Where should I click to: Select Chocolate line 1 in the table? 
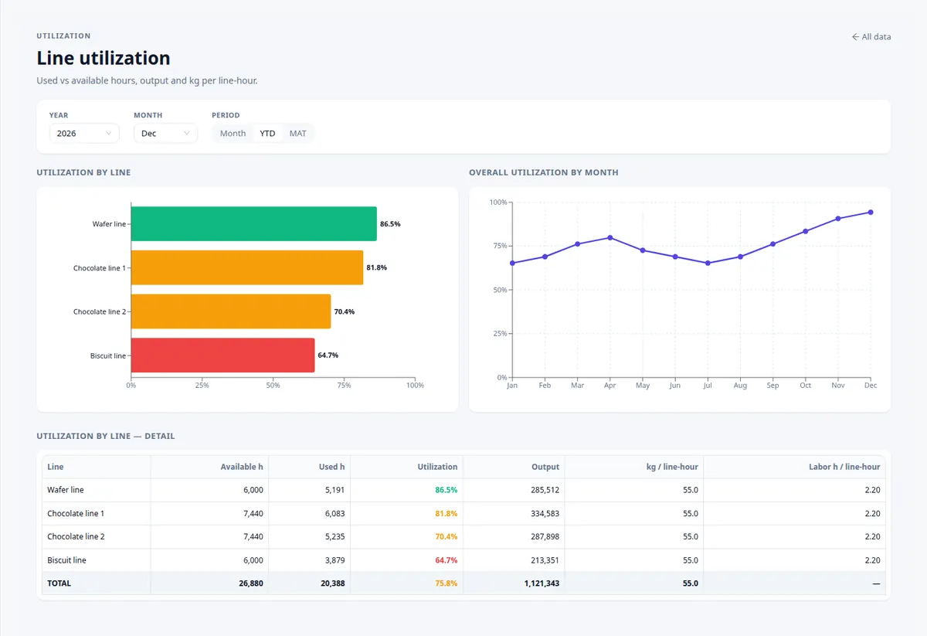(x=76, y=513)
